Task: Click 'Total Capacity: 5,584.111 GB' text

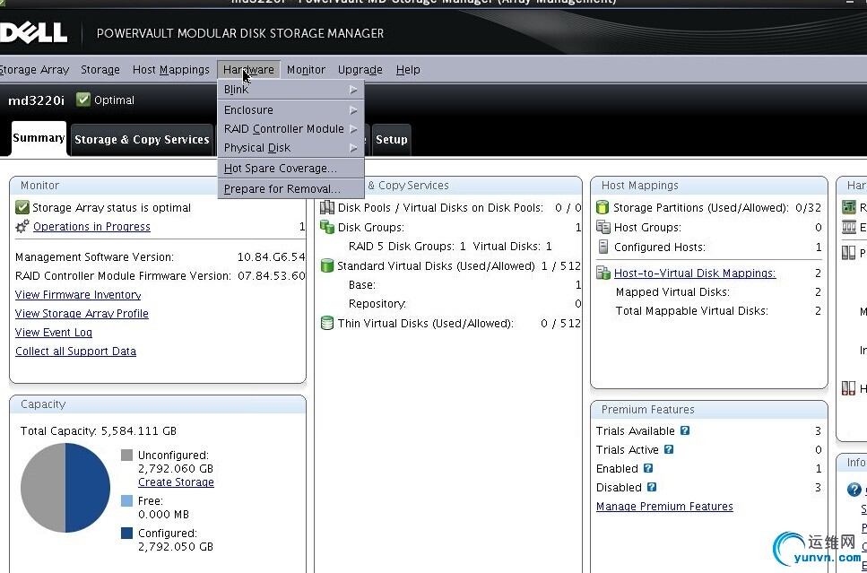Action: [99, 430]
